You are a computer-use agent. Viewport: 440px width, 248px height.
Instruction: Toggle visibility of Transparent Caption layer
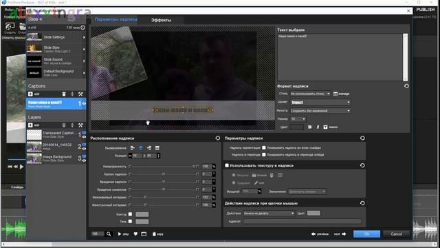coord(84,137)
